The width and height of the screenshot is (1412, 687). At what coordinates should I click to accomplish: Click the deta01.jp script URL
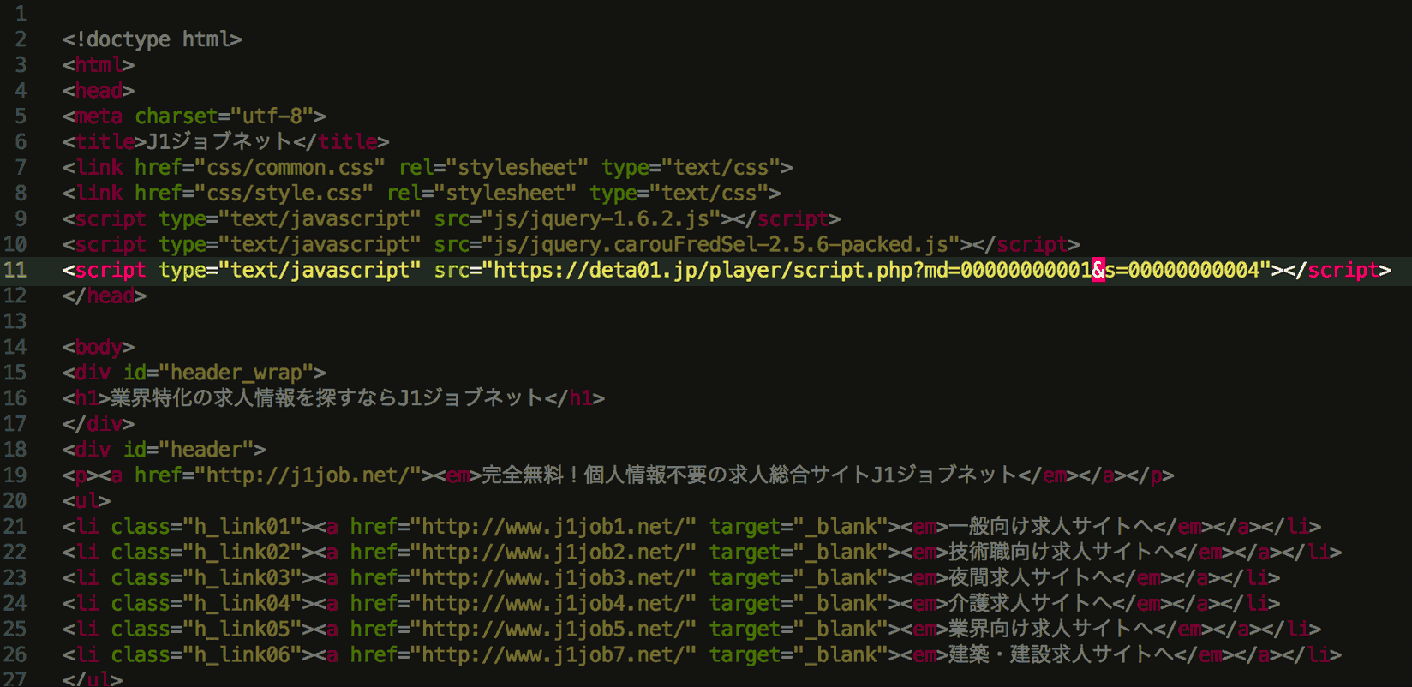tap(877, 270)
